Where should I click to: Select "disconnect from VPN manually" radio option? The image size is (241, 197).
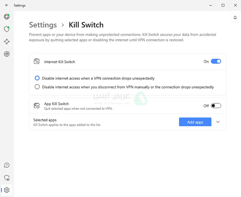tap(37, 87)
